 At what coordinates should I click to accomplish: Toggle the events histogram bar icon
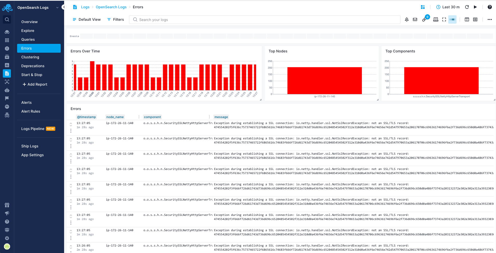click(x=452, y=19)
